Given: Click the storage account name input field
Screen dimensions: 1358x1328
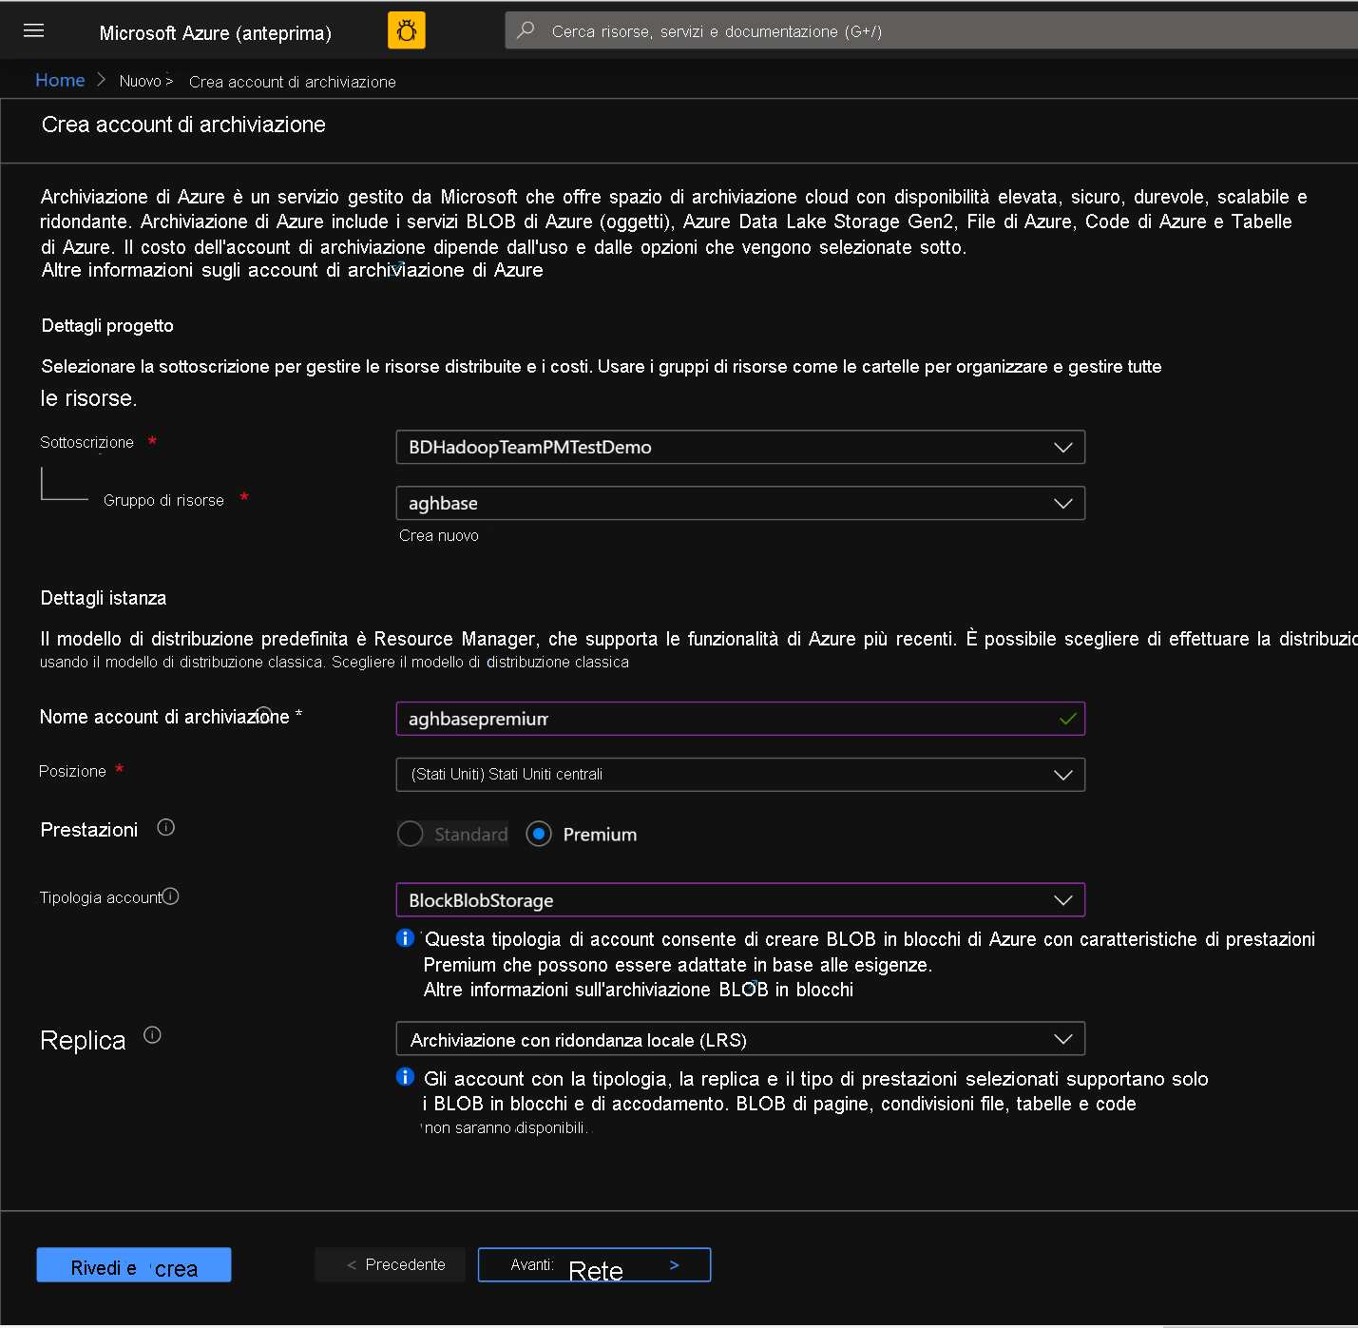Looking at the screenshot, I should click(740, 719).
